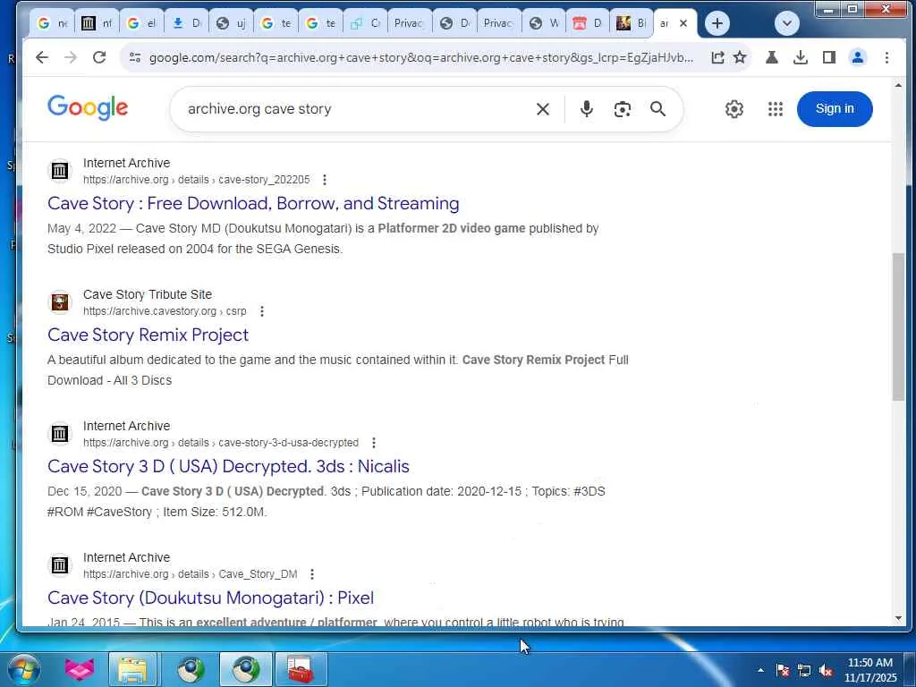Open a new browser tab

pos(717,23)
